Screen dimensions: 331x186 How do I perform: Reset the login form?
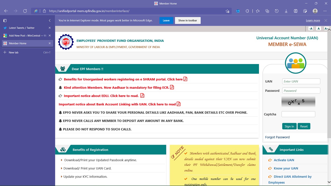tap(304, 126)
